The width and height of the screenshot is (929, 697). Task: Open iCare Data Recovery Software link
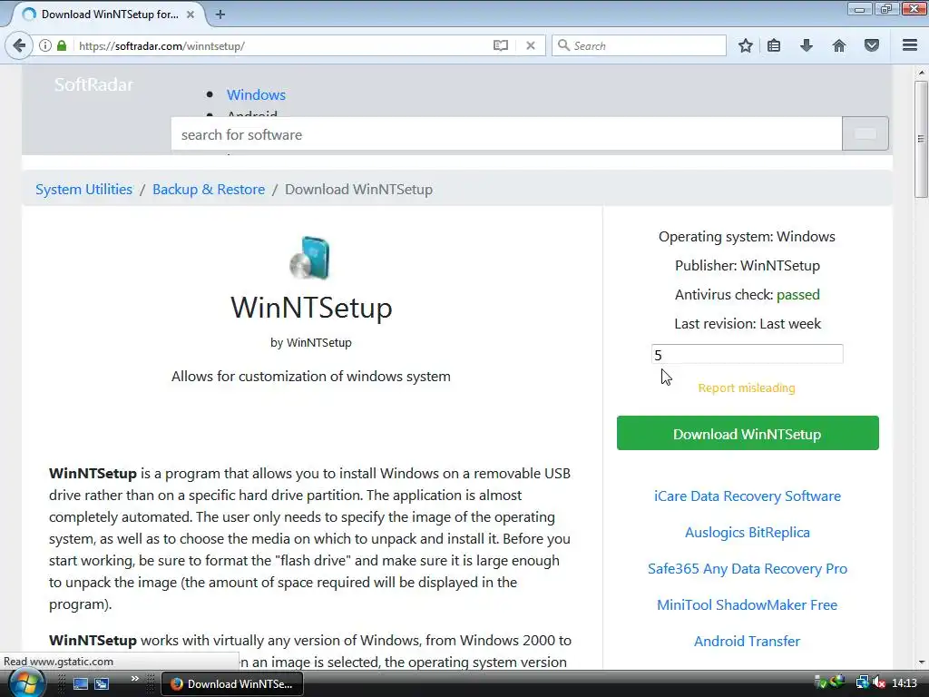748,496
